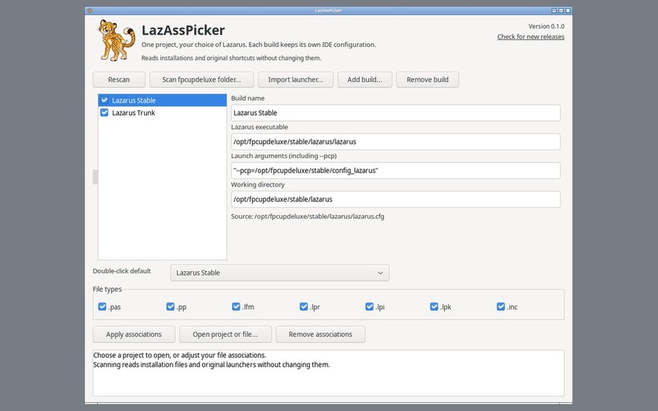
Task: Select Lazarus Stable row in build list
Action: (162, 100)
